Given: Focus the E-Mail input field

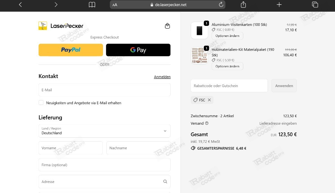Looking at the screenshot, I should [104, 90].
